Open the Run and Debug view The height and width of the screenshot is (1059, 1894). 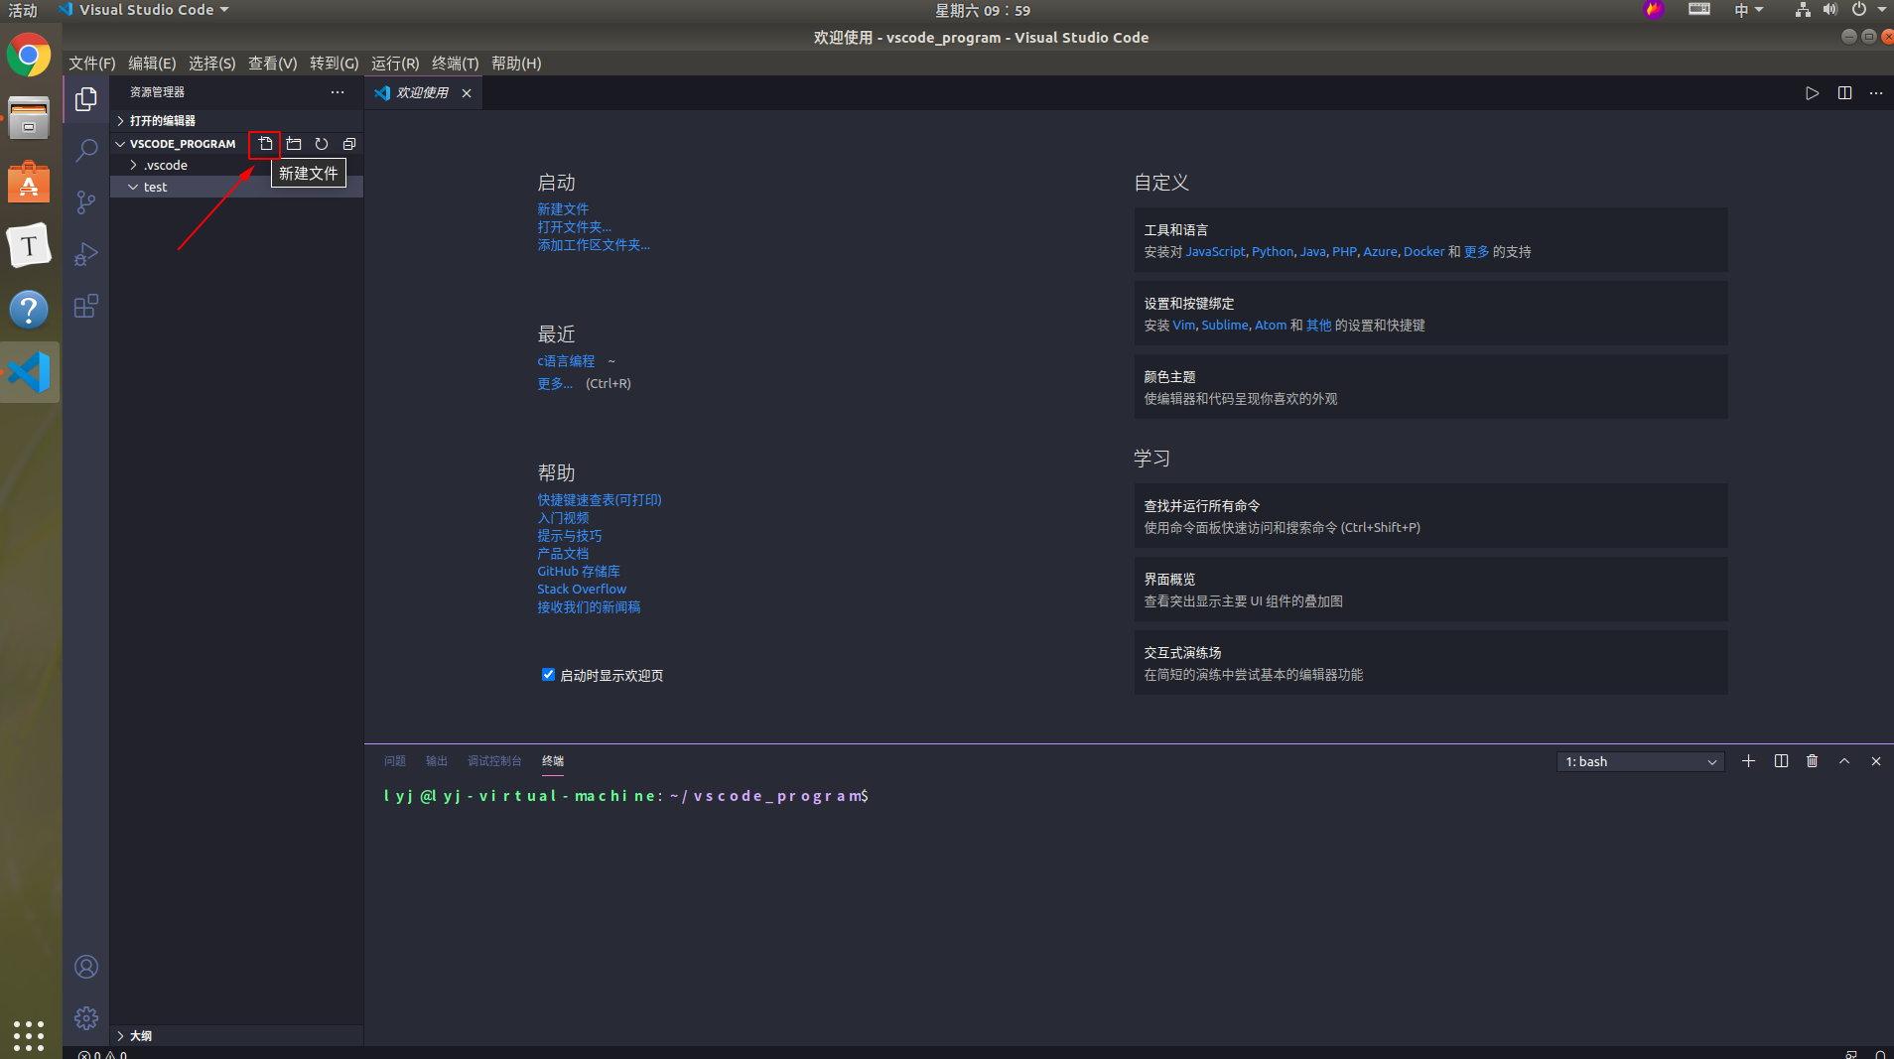(x=86, y=254)
